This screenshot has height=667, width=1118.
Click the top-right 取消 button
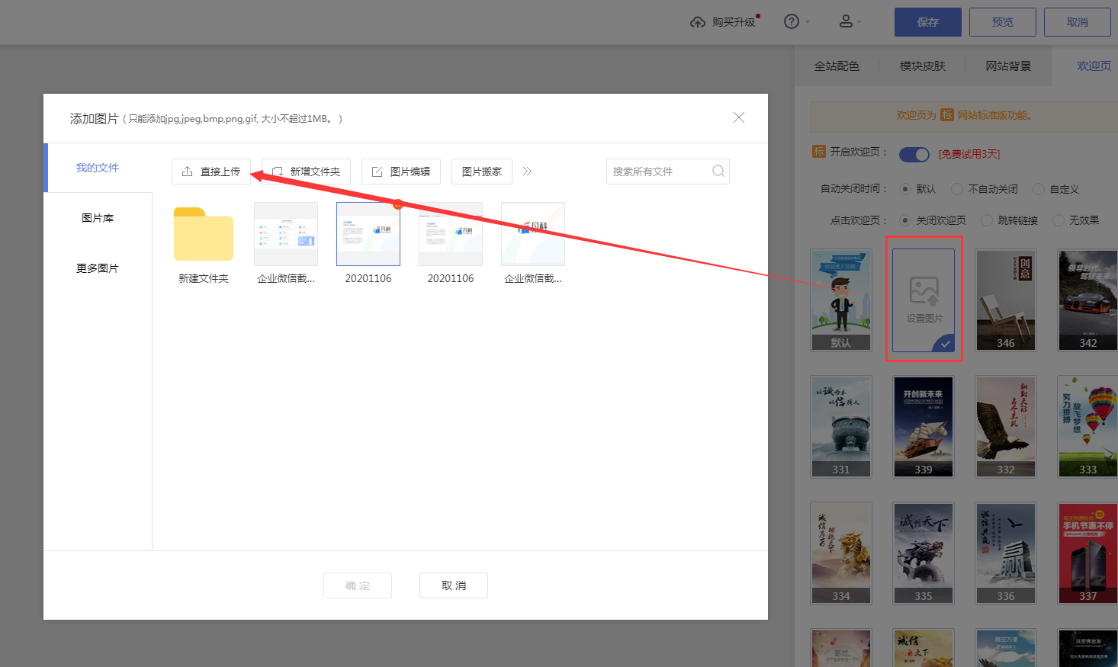pos(1078,22)
